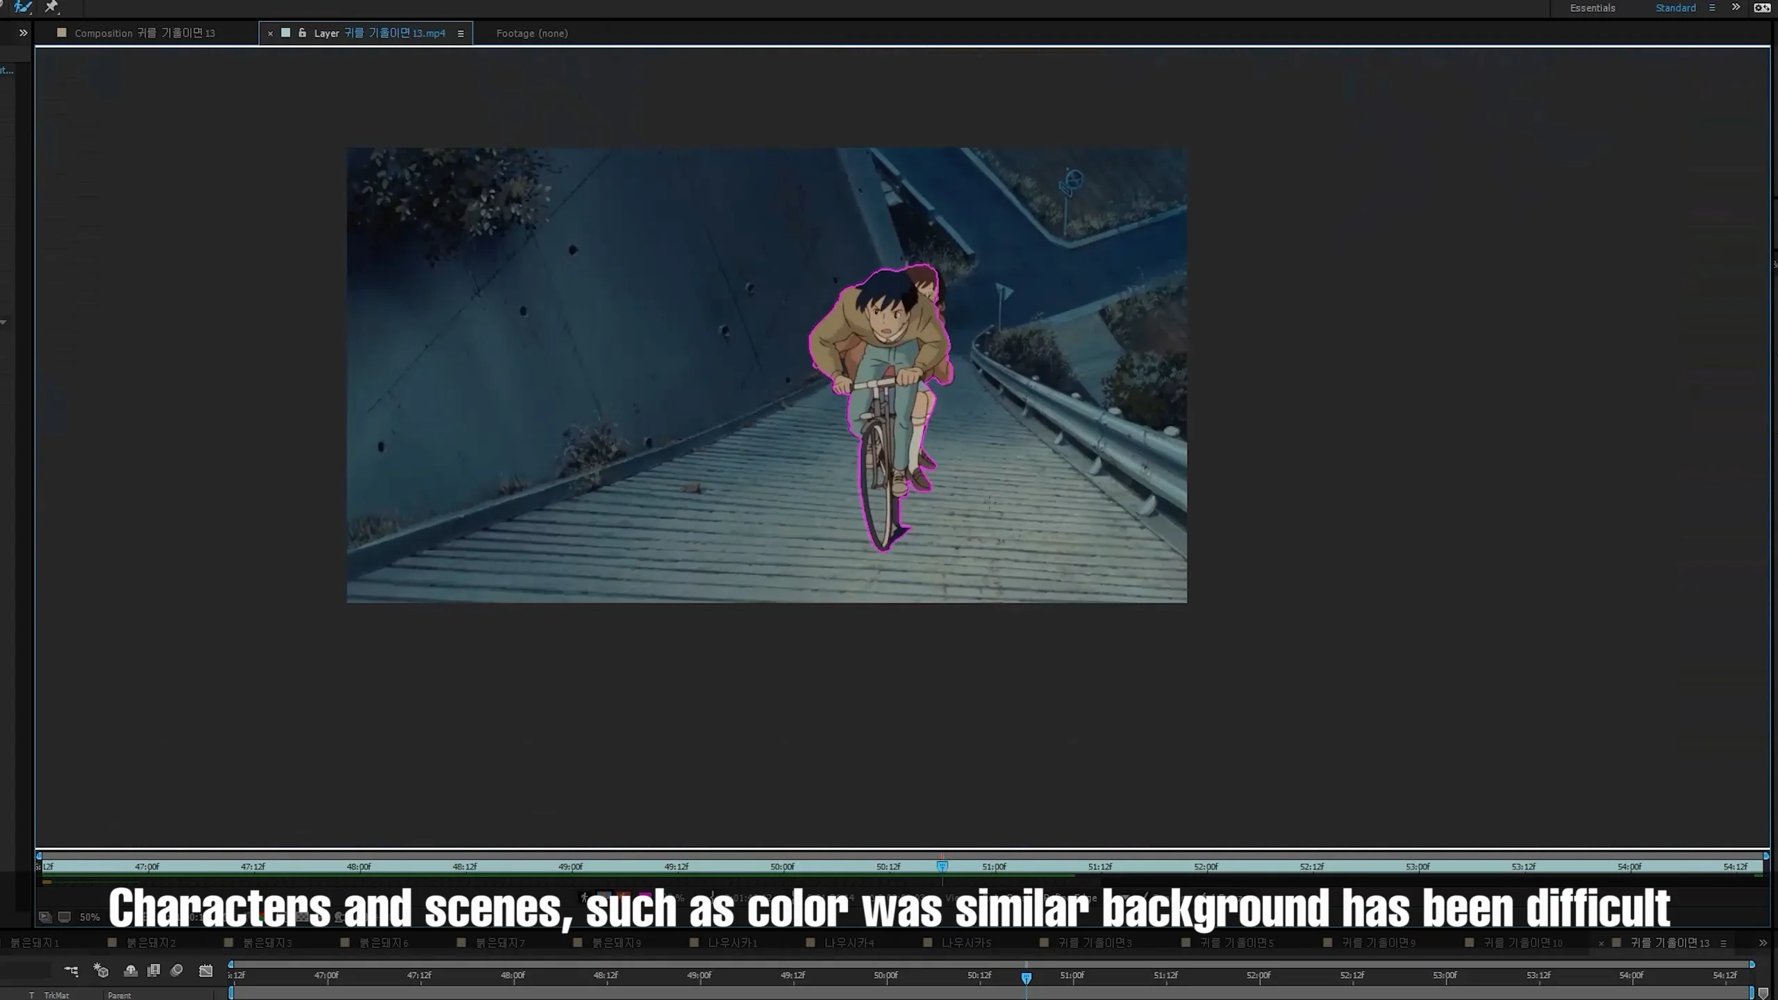Open the 귀를 기울이면 13 timeline panel menu
The image size is (1778, 1000).
point(1723,943)
